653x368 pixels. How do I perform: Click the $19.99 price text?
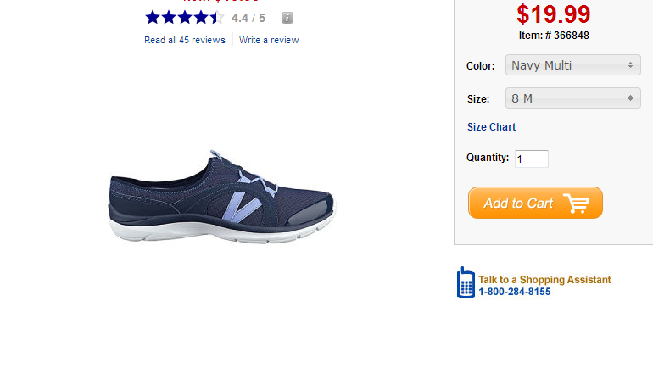pyautogui.click(x=553, y=14)
